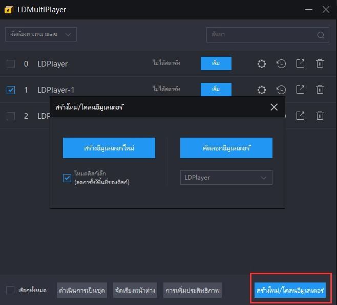The image size is (337, 305).
Task: Click the LDMultiPlayer logo icon
Action: point(9,10)
